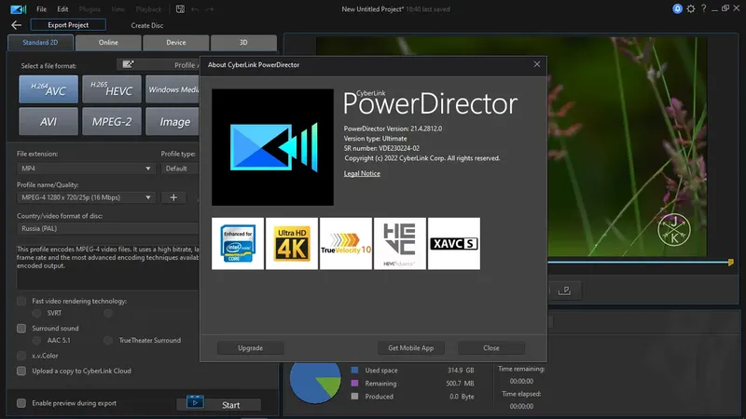Screen dimensions: 746x419
Task: Open the Russia (PAL) country dropdown
Action: [108, 228]
